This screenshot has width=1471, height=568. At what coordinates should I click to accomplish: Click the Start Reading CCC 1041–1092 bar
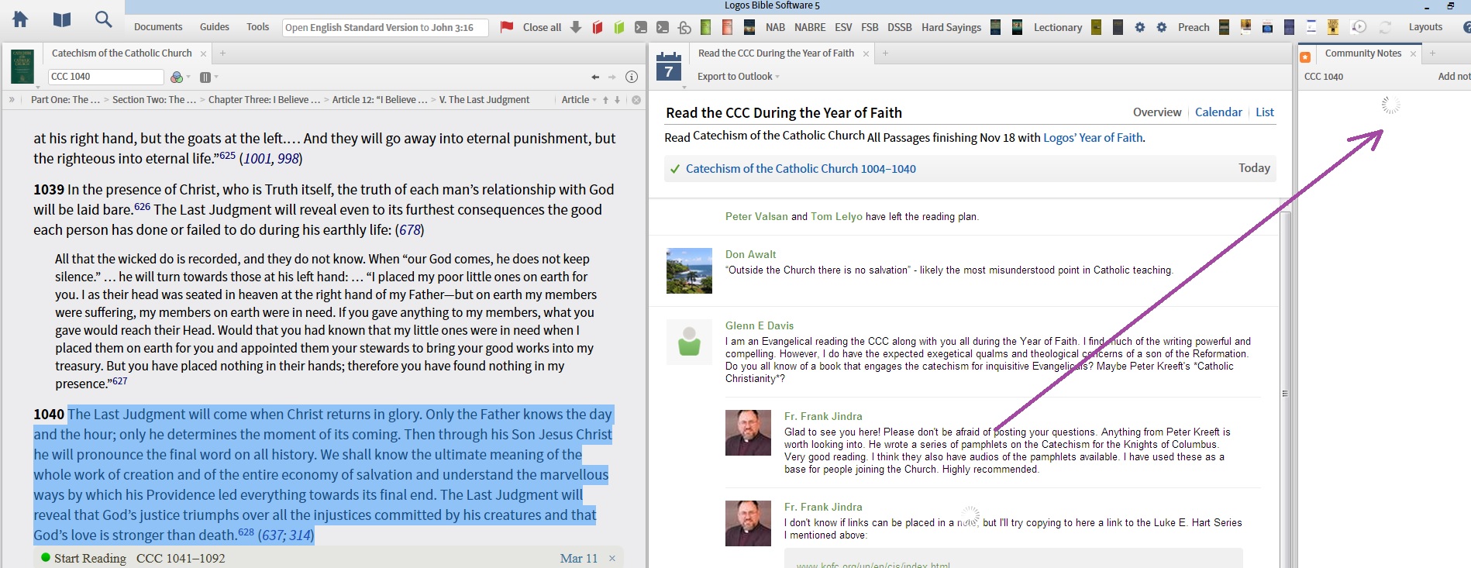(x=329, y=558)
